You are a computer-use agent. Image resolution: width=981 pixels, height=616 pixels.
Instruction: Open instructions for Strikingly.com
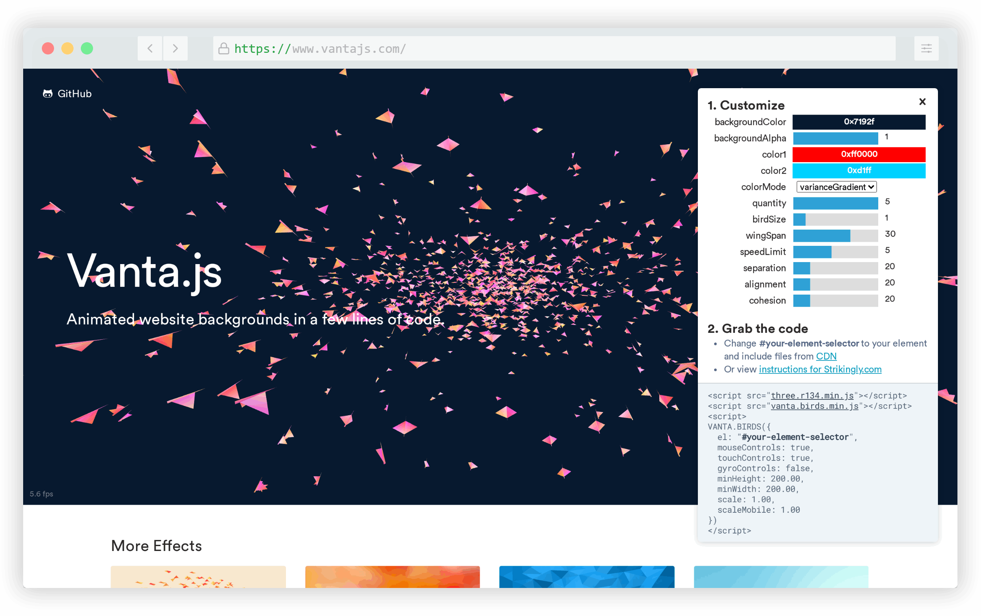(x=820, y=369)
